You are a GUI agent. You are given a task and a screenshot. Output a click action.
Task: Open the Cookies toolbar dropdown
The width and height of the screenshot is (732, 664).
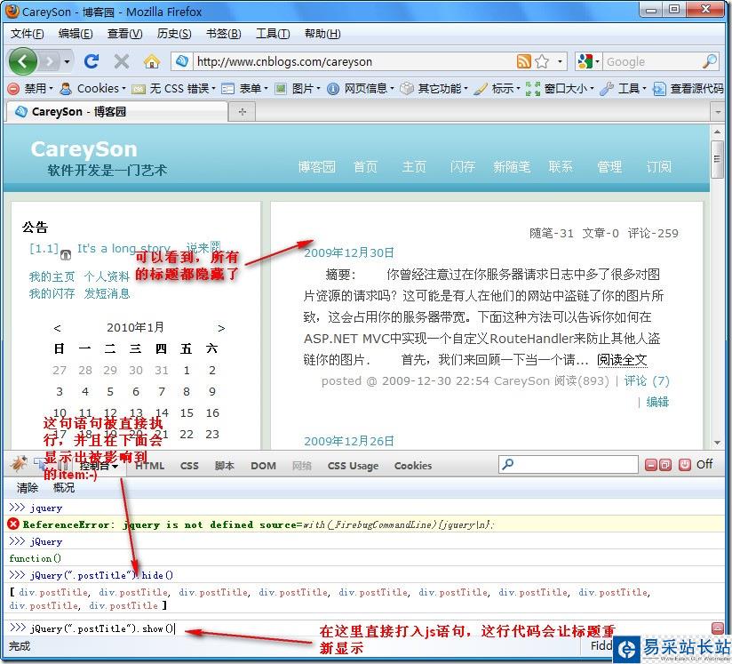[x=93, y=88]
